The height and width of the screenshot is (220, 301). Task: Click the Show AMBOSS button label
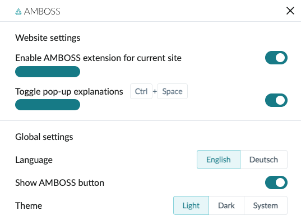point(60,182)
